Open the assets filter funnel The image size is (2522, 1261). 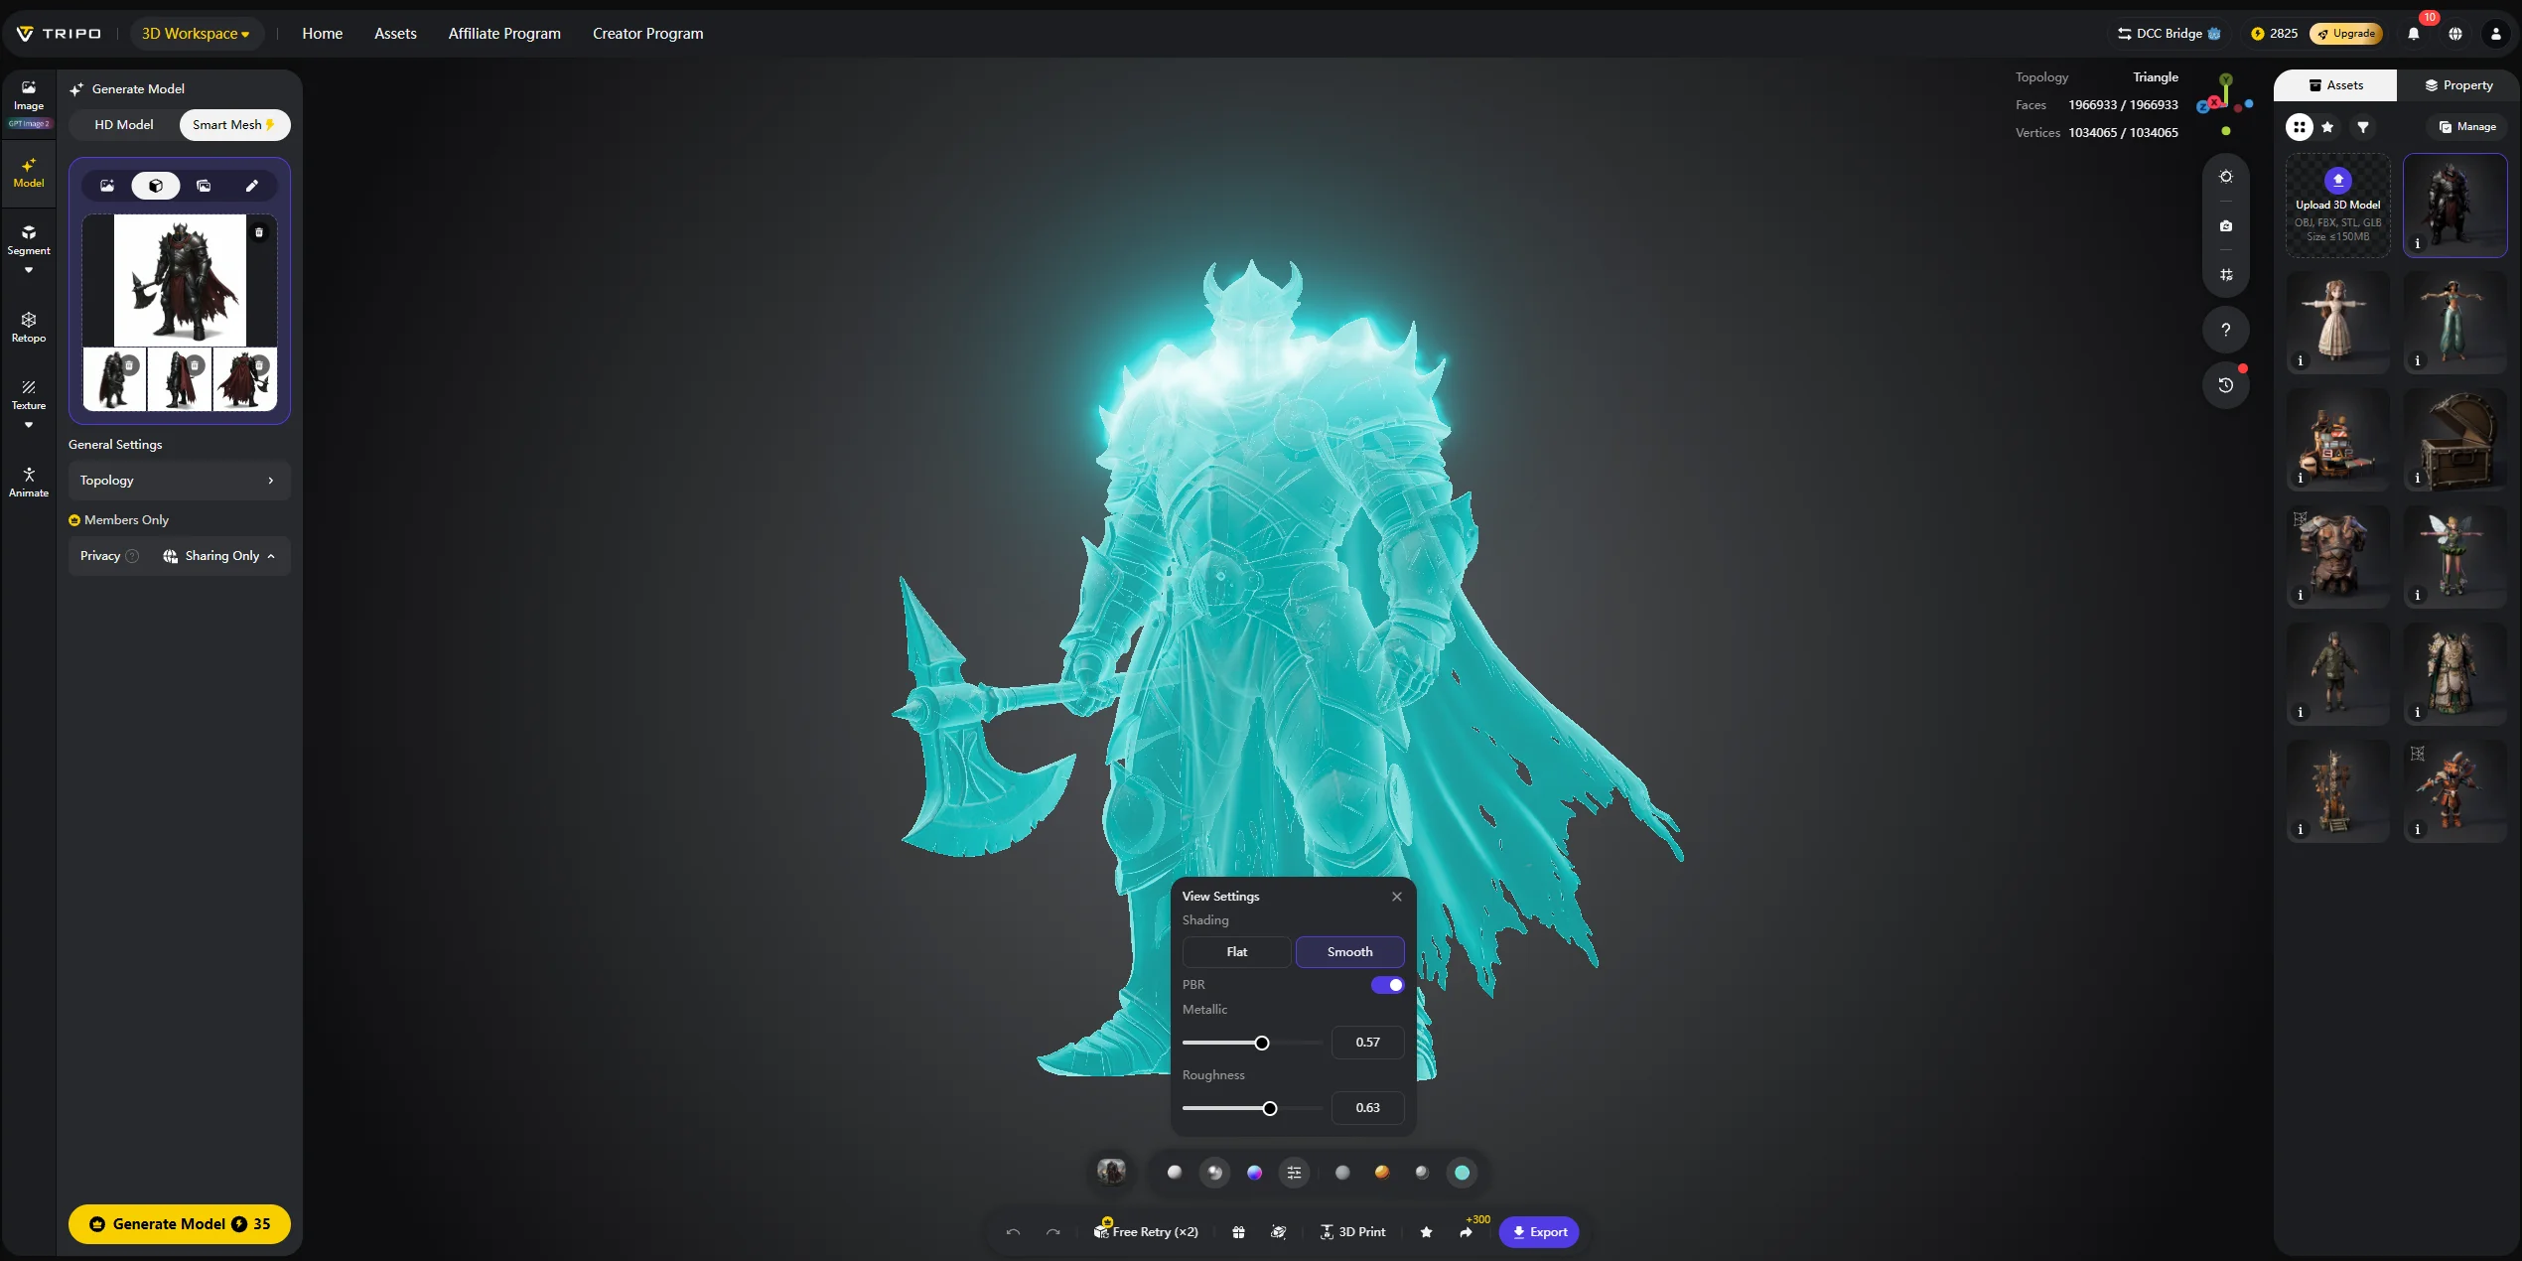pos(2363,127)
